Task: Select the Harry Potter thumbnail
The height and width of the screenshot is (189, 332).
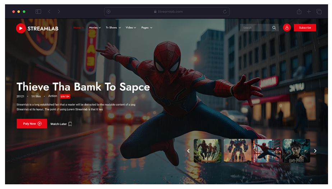Action: coord(296,151)
